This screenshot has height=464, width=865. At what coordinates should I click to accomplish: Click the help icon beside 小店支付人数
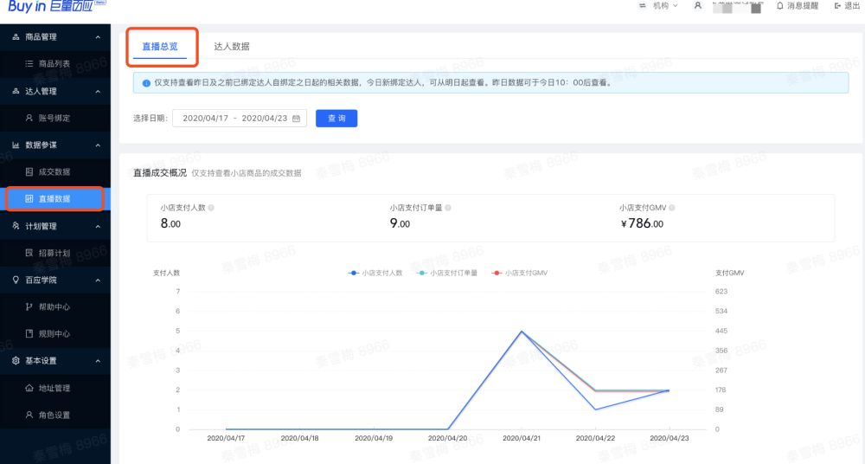pos(211,208)
